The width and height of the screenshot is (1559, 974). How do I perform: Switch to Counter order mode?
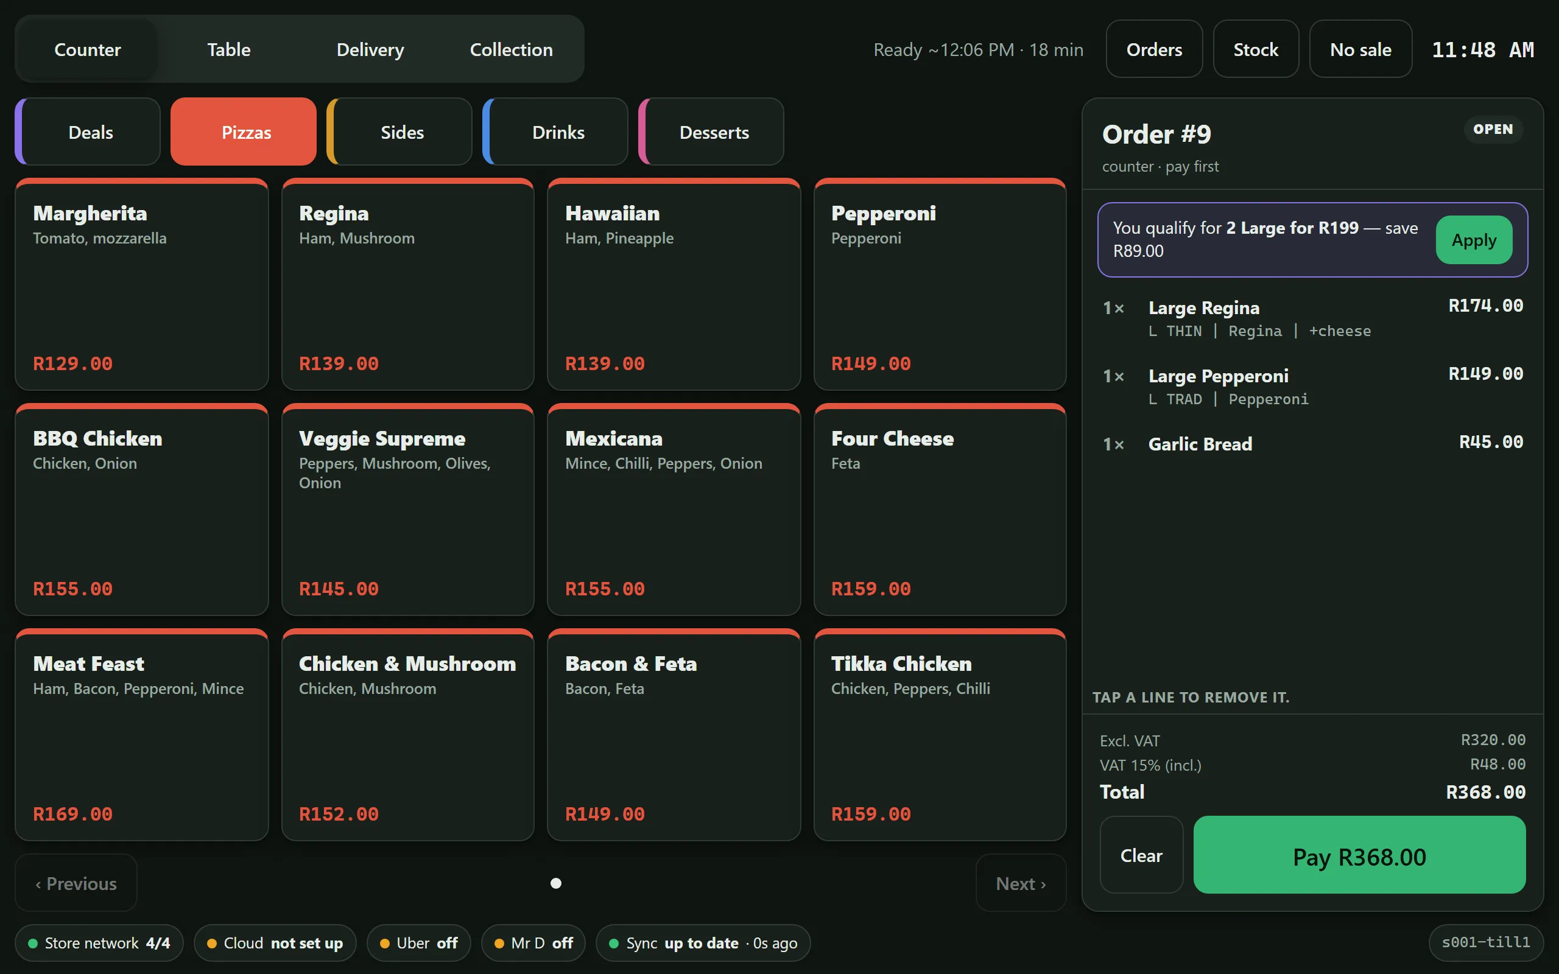88,49
